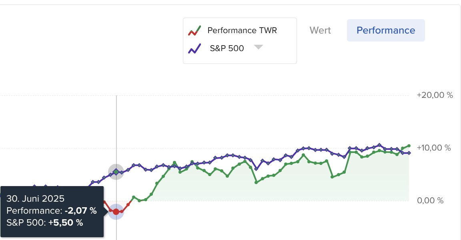Click the vertical crosshair line above the chart lines
The width and height of the screenshot is (461, 240).
(x=116, y=128)
